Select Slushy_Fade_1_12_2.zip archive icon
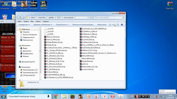This screenshot has height=99, width=177. click(80, 67)
